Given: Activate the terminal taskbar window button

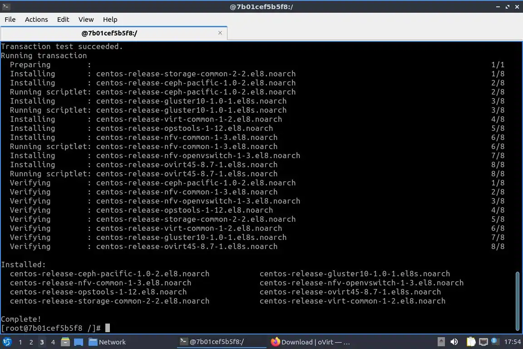Looking at the screenshot, I should [x=222, y=342].
